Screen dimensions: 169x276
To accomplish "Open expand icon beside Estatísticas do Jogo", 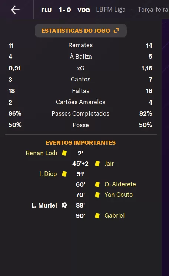I will tap(116, 31).
